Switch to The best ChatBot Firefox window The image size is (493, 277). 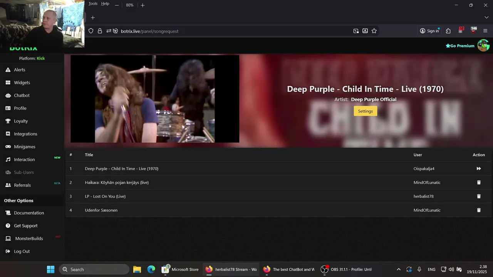coord(289,269)
